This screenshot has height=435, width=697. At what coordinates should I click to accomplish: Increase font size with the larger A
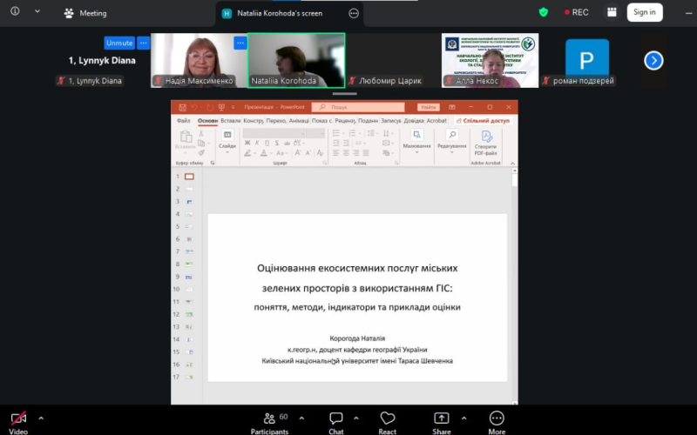pos(298,153)
